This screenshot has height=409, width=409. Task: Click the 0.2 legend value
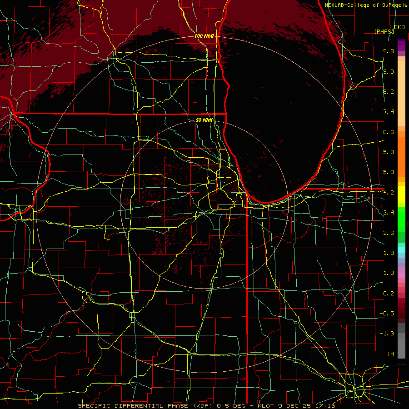[x=389, y=294]
